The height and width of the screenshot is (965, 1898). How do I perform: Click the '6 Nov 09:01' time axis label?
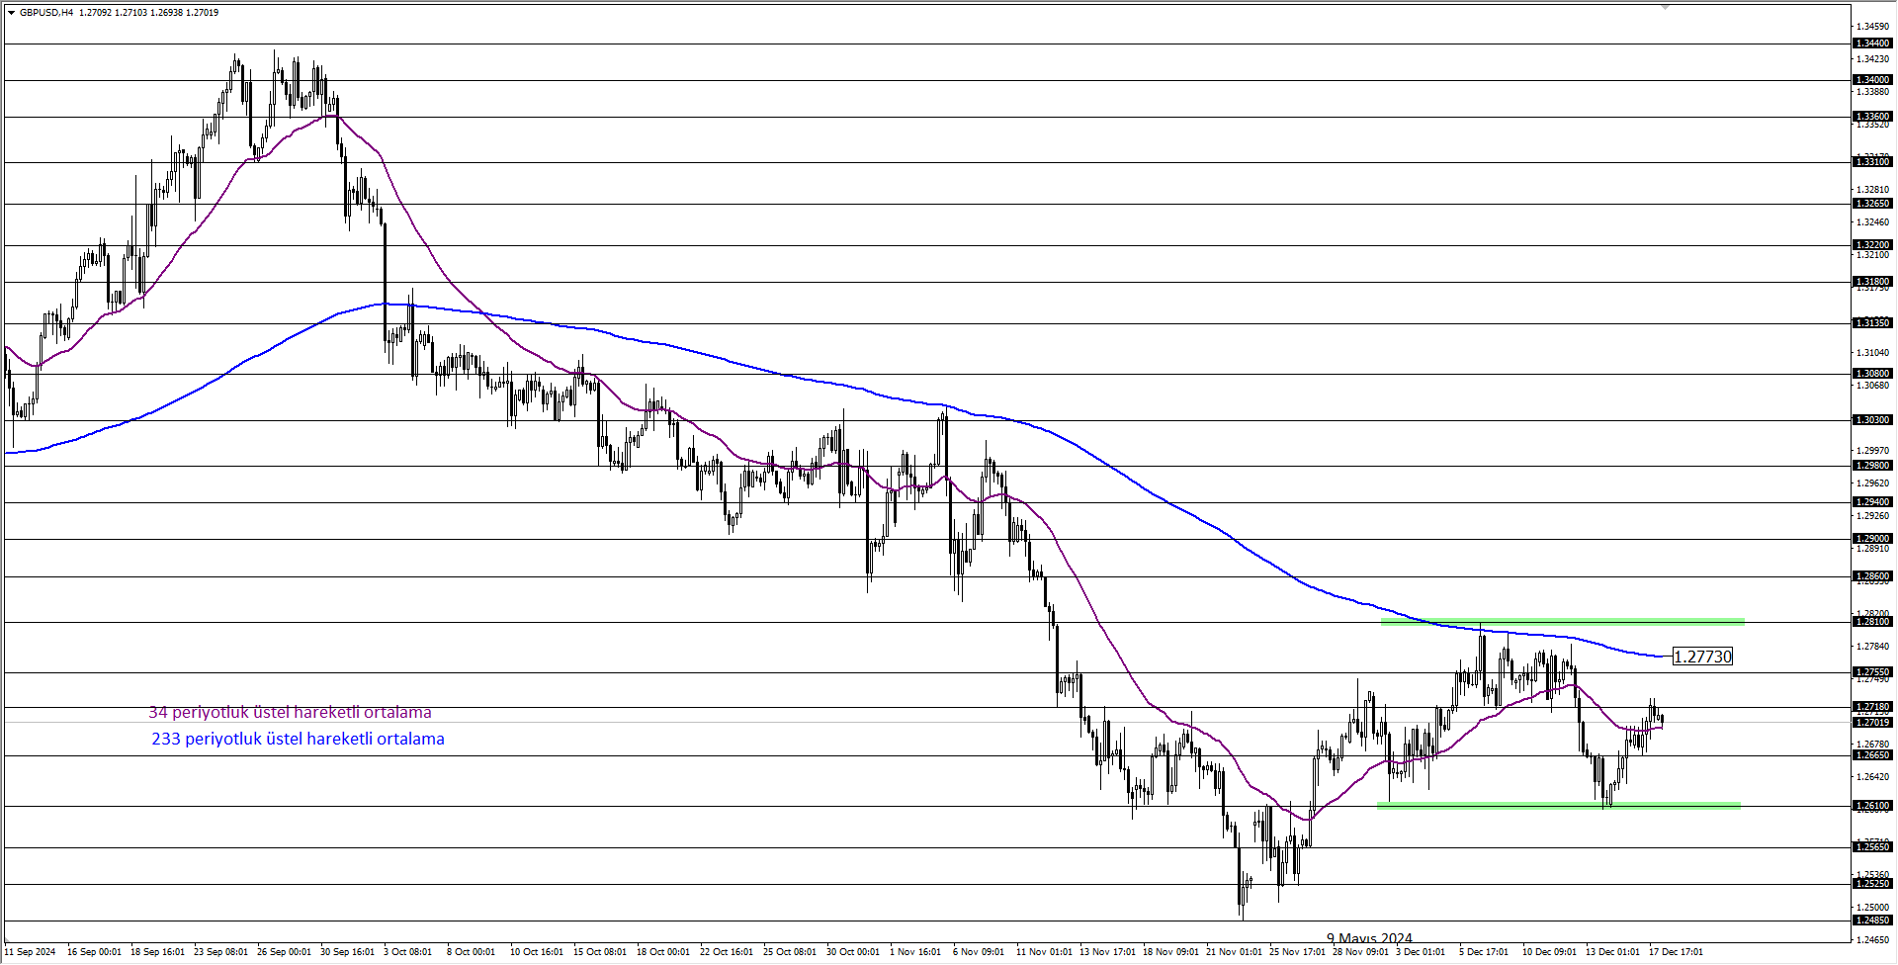click(x=978, y=952)
